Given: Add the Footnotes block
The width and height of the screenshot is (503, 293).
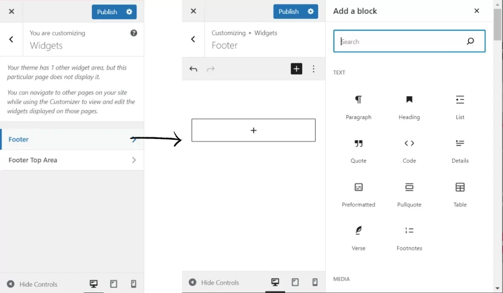Looking at the screenshot, I should pyautogui.click(x=409, y=237).
